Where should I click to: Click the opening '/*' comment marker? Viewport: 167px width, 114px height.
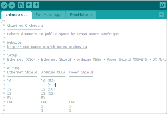coord(3,21)
